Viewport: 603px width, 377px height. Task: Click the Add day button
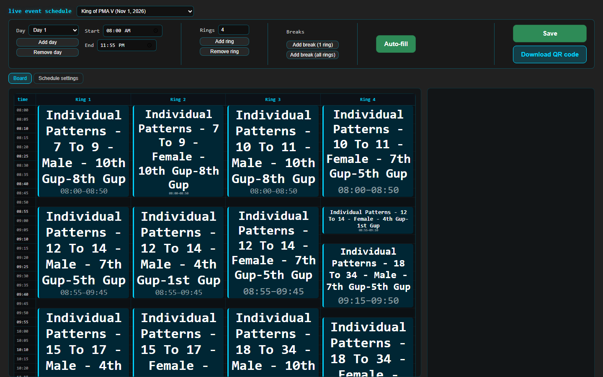[47, 42]
